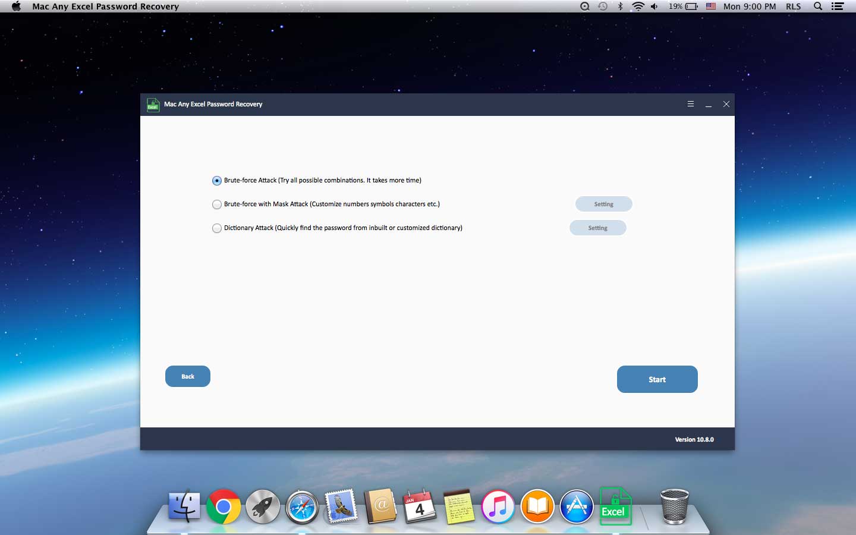Choose the Dictionary Attack option
This screenshot has width=856, height=535.
(x=217, y=228)
